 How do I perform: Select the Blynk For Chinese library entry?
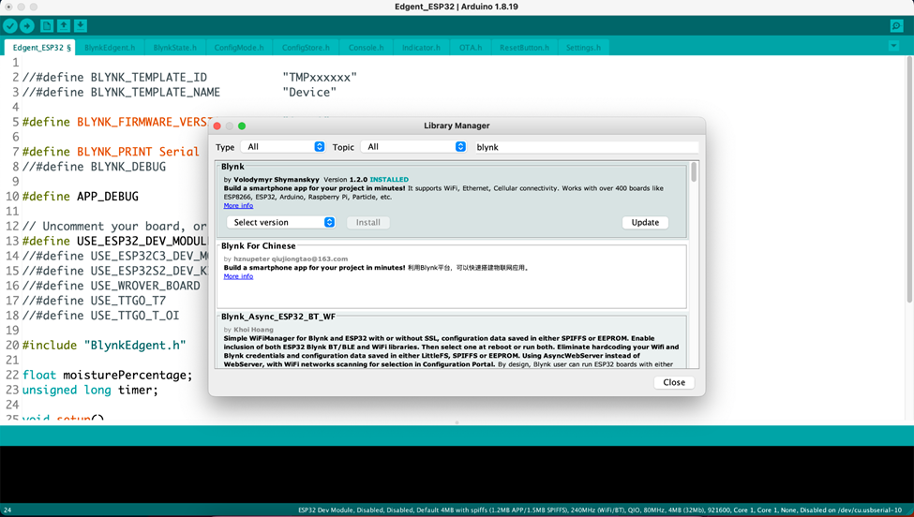pyautogui.click(x=452, y=276)
